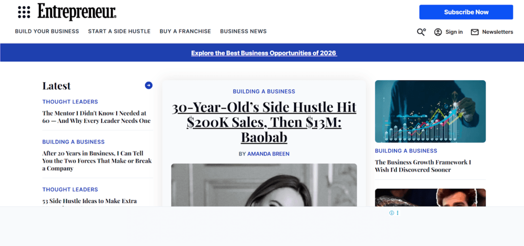This screenshot has width=524, height=246.
Task: Follow Explore the Best Business Opportunities link
Action: [264, 53]
